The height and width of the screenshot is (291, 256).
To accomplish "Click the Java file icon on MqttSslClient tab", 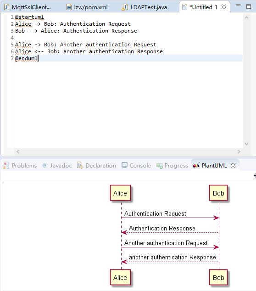I will click(7, 7).
